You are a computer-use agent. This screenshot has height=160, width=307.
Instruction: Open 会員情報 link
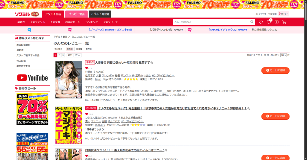pos(272,14)
